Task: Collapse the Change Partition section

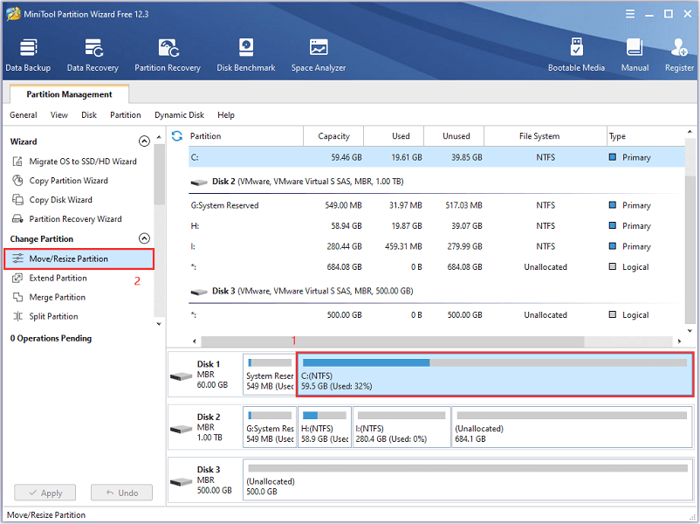Action: 144,238
